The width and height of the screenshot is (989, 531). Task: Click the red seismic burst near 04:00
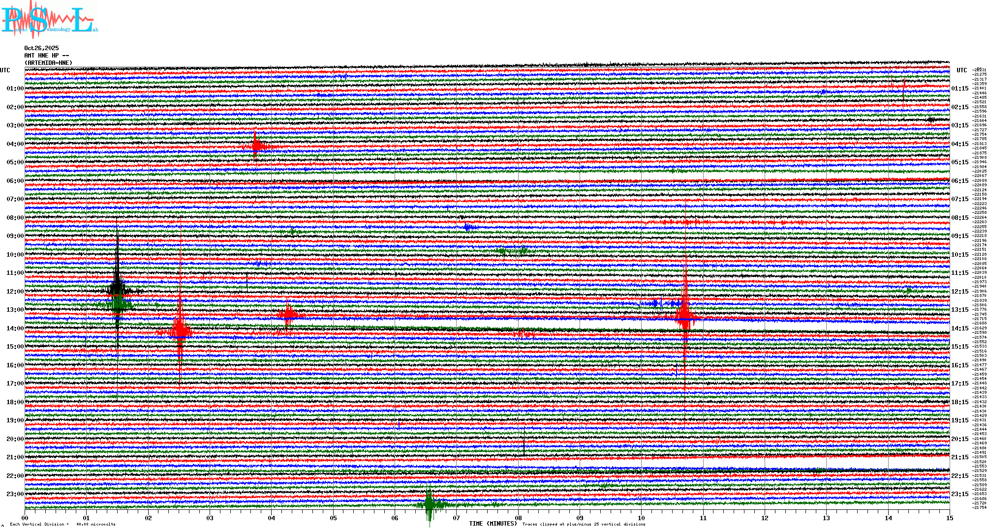(256, 145)
